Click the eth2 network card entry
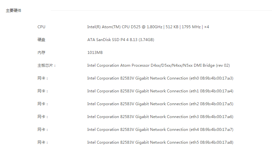 click(160, 104)
